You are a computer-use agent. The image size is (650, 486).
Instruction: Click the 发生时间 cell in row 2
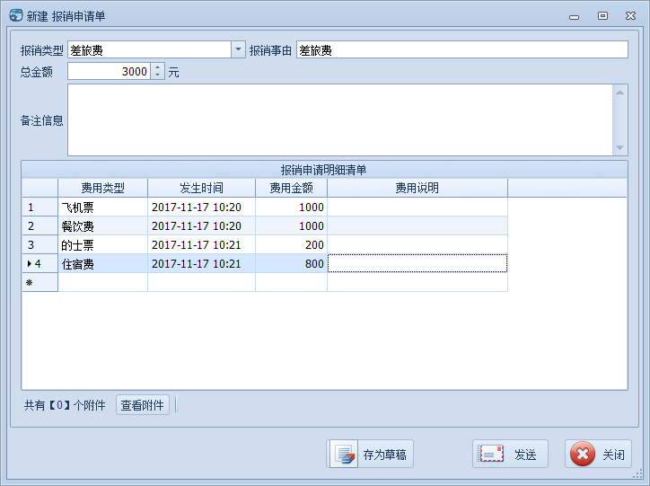click(x=201, y=226)
